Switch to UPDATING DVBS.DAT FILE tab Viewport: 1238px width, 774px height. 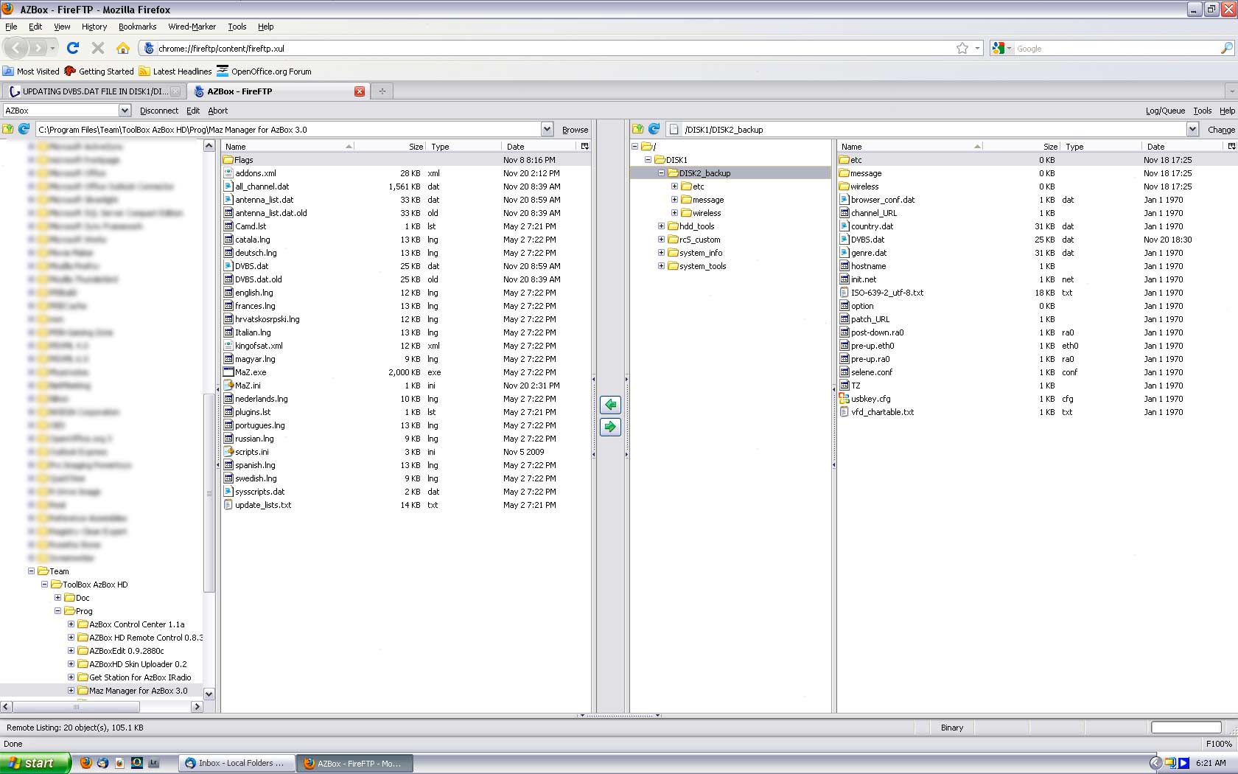(x=94, y=91)
